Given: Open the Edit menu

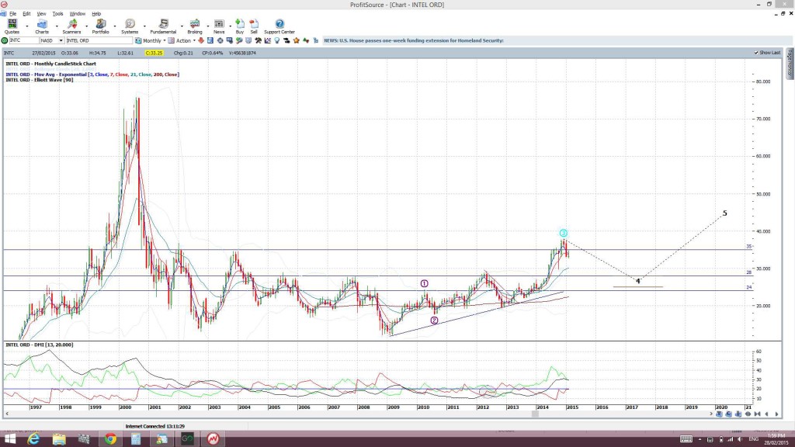Looking at the screenshot, I should pos(26,14).
